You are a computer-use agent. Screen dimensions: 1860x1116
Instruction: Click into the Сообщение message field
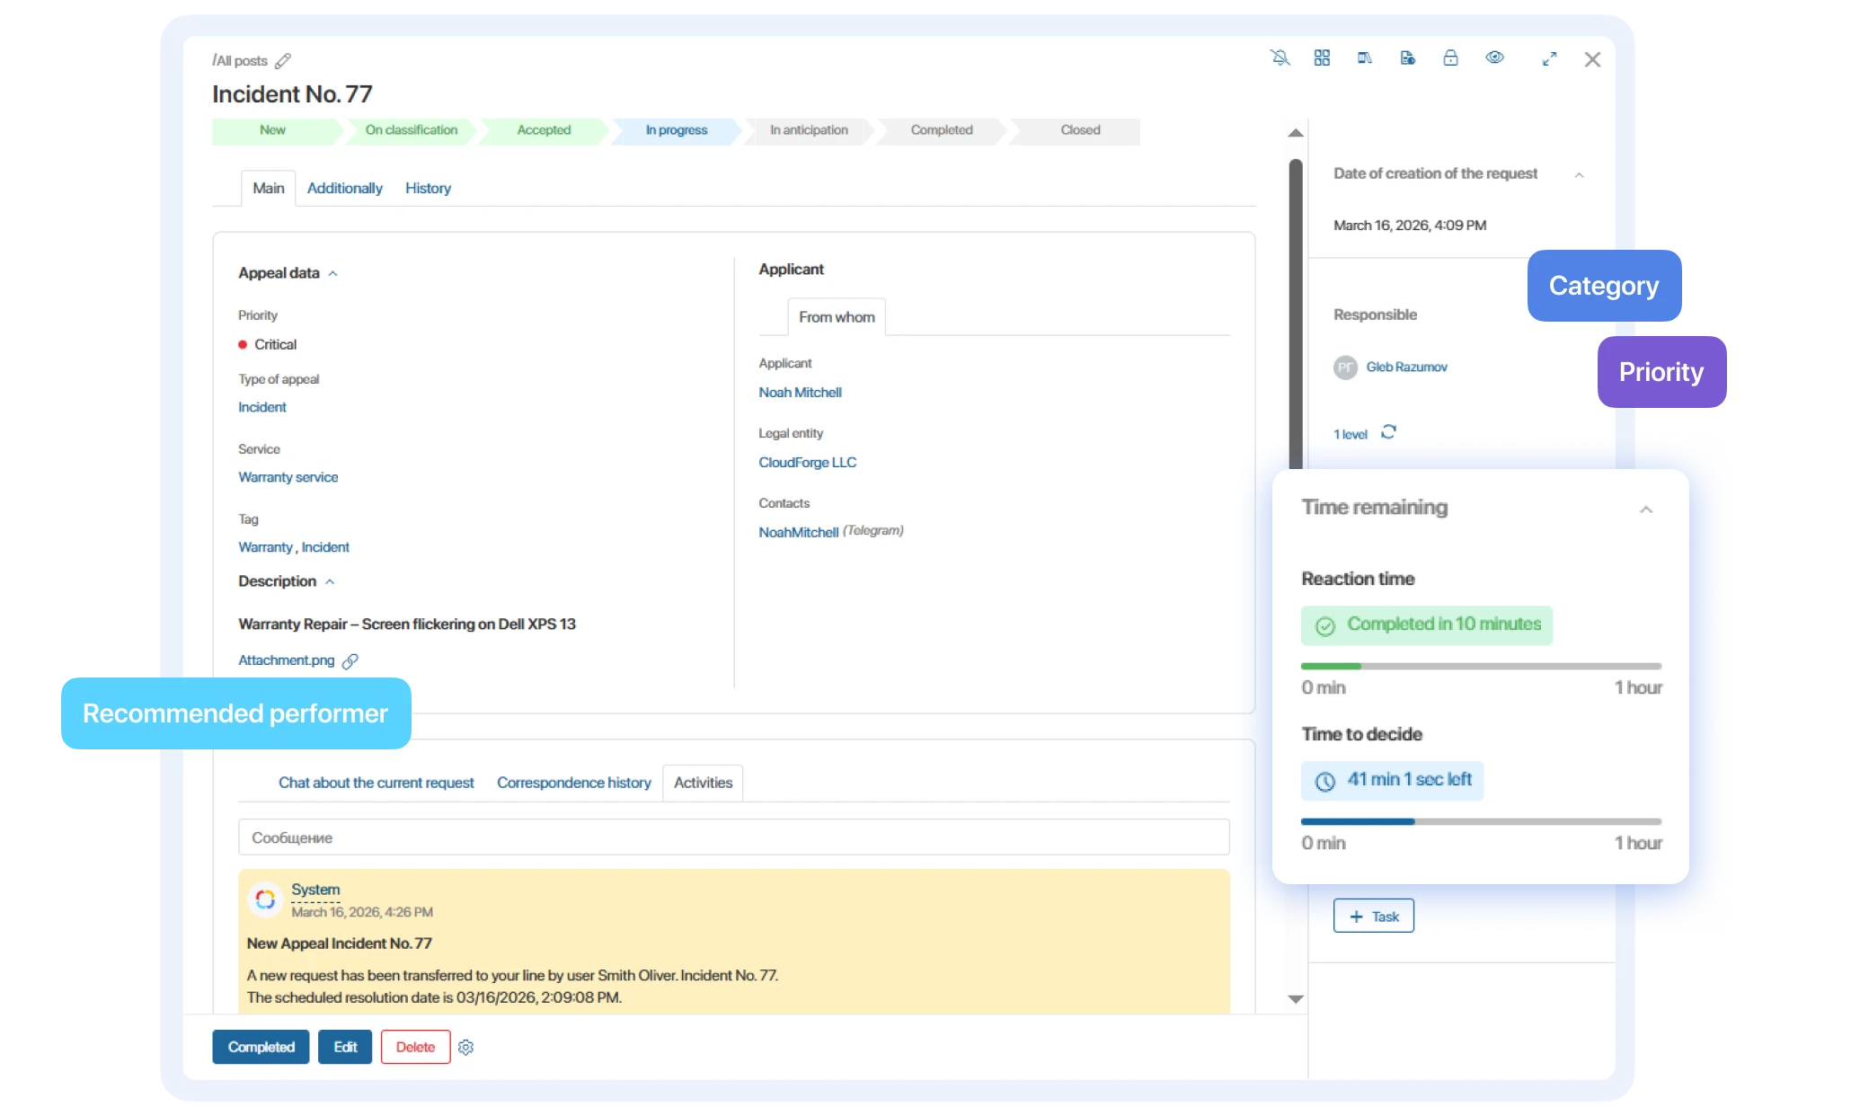[733, 837]
